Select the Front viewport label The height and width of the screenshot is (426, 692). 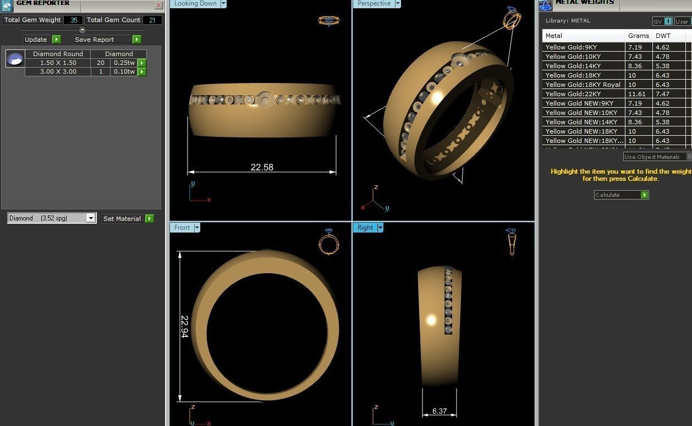pos(182,228)
